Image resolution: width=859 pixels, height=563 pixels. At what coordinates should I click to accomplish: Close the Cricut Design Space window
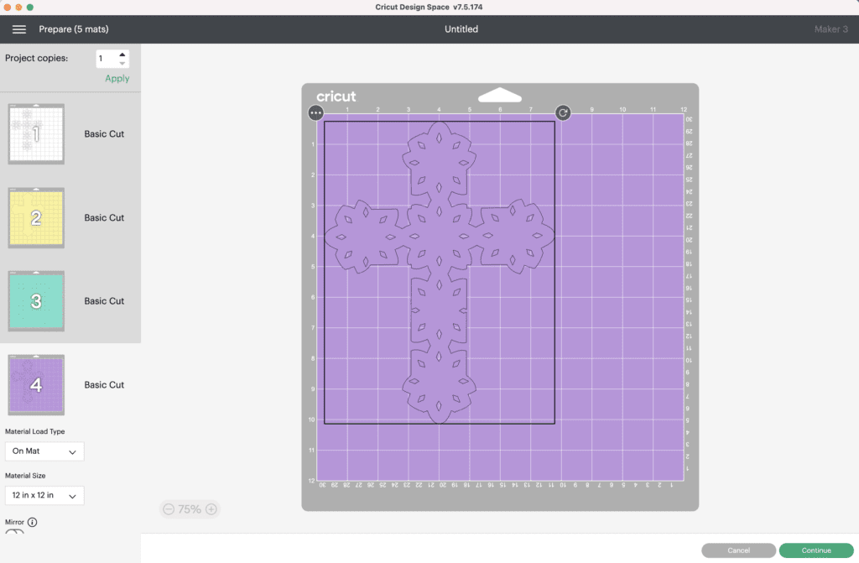7,7
